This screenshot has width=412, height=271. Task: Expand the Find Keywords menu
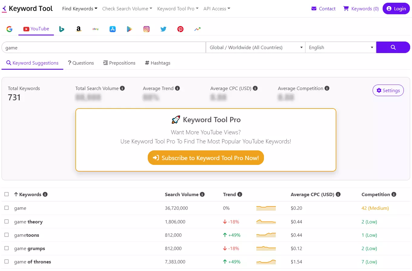click(80, 8)
